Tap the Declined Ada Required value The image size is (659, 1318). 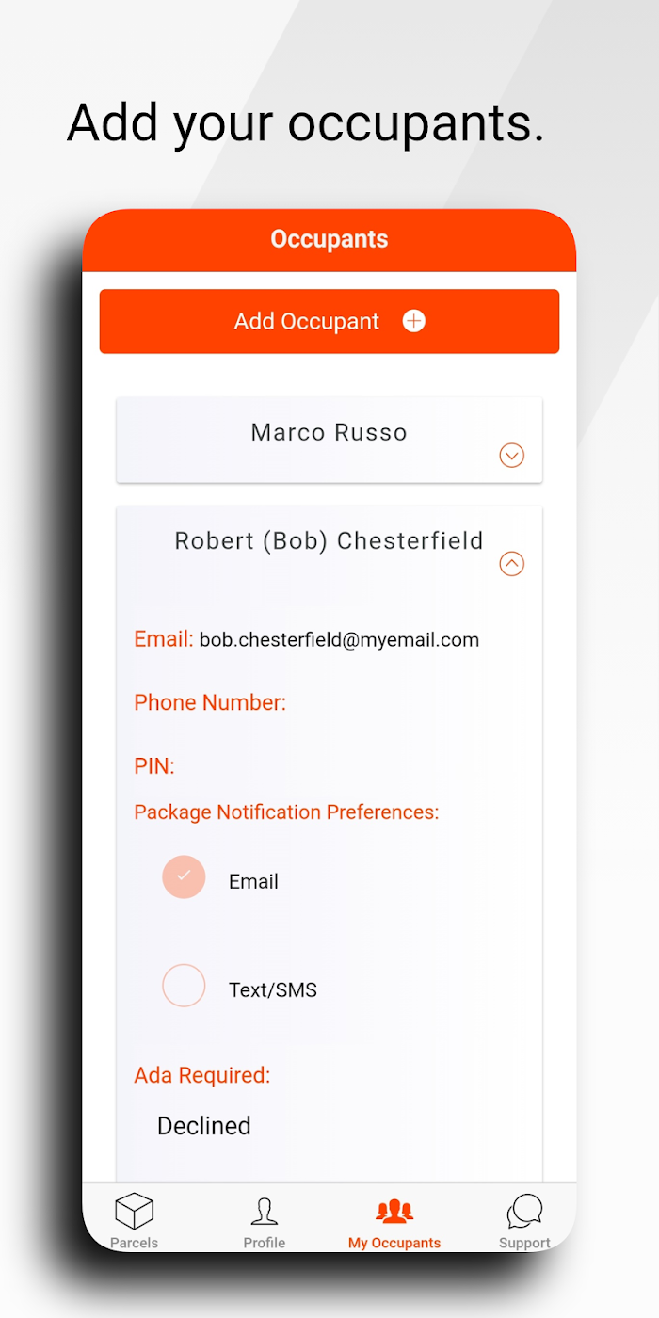[204, 1126]
